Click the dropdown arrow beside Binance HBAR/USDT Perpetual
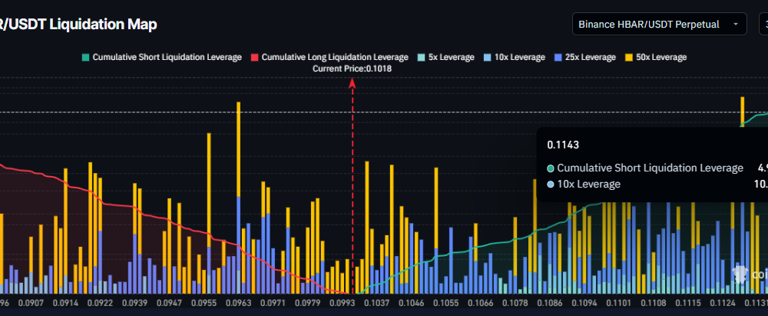The height and width of the screenshot is (316, 768). pyautogui.click(x=735, y=24)
